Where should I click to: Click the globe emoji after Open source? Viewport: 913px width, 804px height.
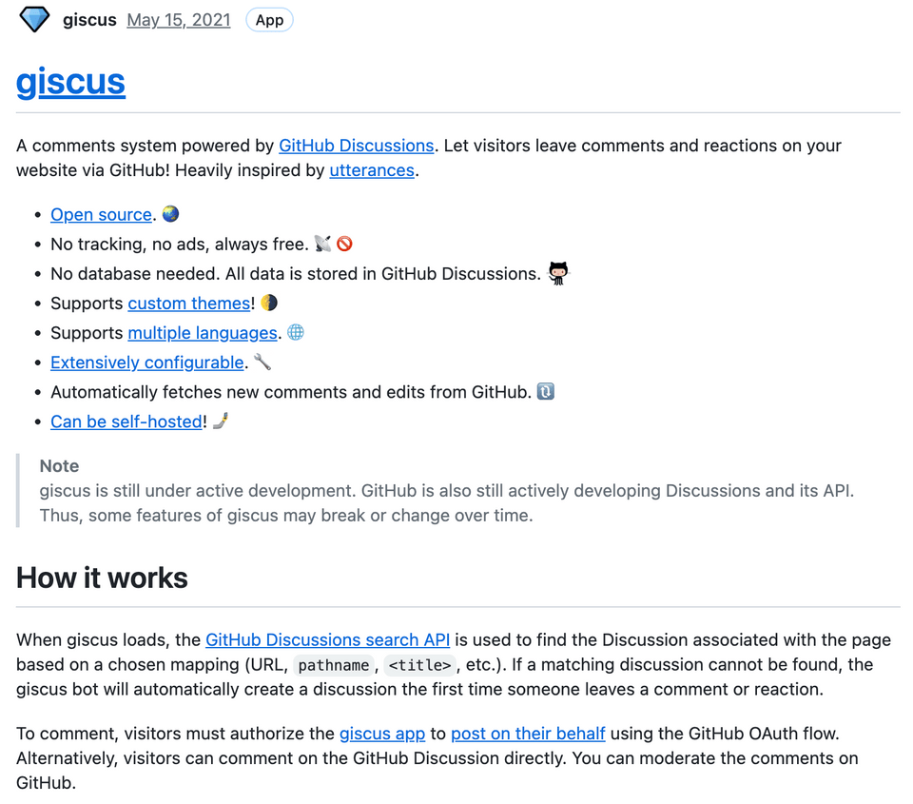click(x=170, y=214)
